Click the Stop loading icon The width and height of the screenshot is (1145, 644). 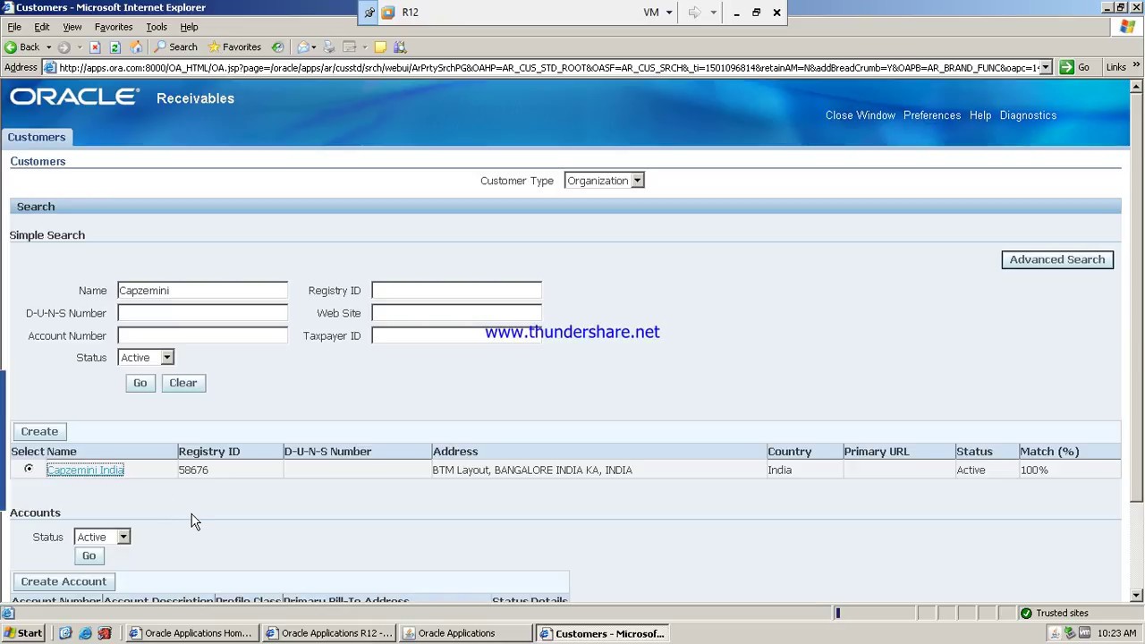[x=95, y=47]
